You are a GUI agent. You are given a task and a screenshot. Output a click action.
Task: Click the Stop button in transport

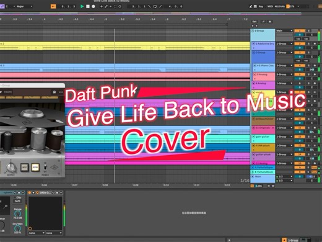coord(88,6)
